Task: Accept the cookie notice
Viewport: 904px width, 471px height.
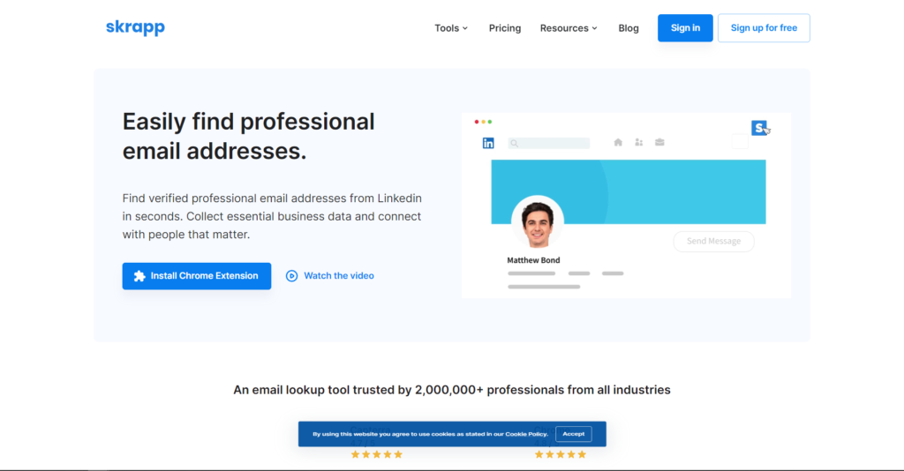Action: [574, 434]
